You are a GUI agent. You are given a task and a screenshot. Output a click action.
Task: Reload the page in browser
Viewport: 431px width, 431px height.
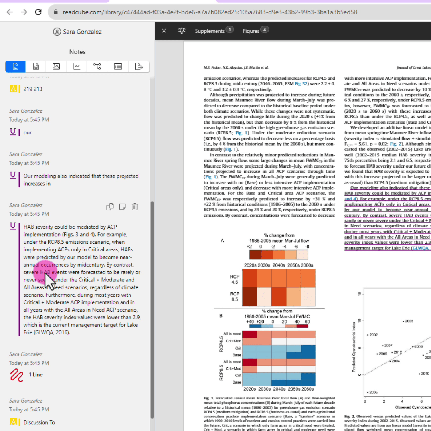[38, 12]
